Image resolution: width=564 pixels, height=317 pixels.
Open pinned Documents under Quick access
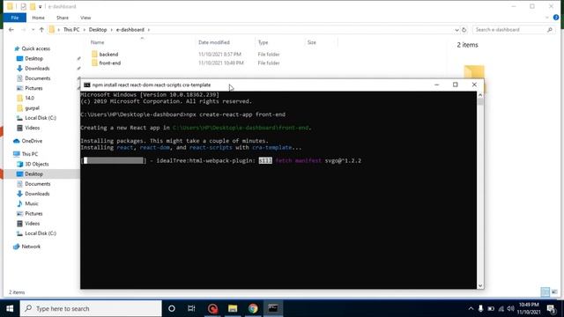pyautogui.click(x=37, y=78)
